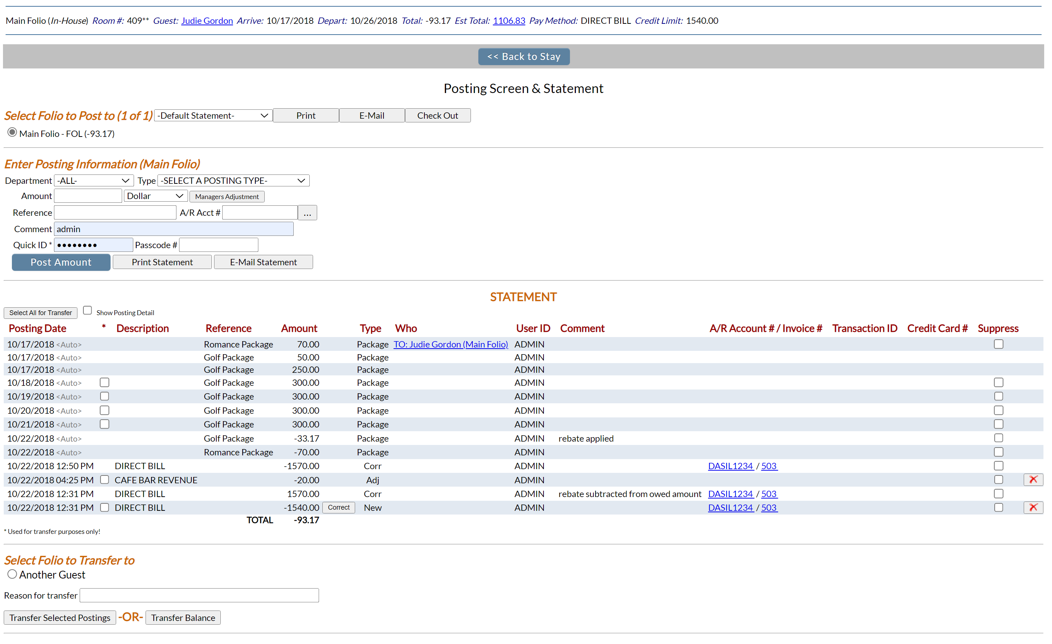1052x644 pixels.
Task: Toggle Suppress for 1570.00 DIRECT BILL row
Action: click(x=998, y=494)
